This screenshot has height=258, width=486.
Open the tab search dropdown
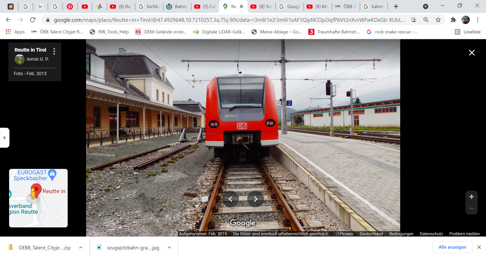pyautogui.click(x=426, y=7)
